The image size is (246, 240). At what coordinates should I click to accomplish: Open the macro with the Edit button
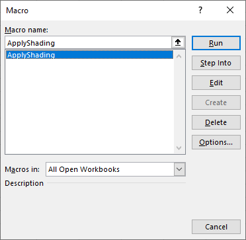coord(216,83)
